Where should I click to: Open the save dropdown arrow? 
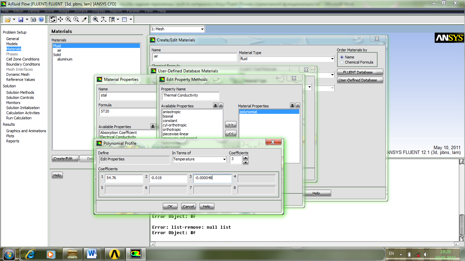27,20
